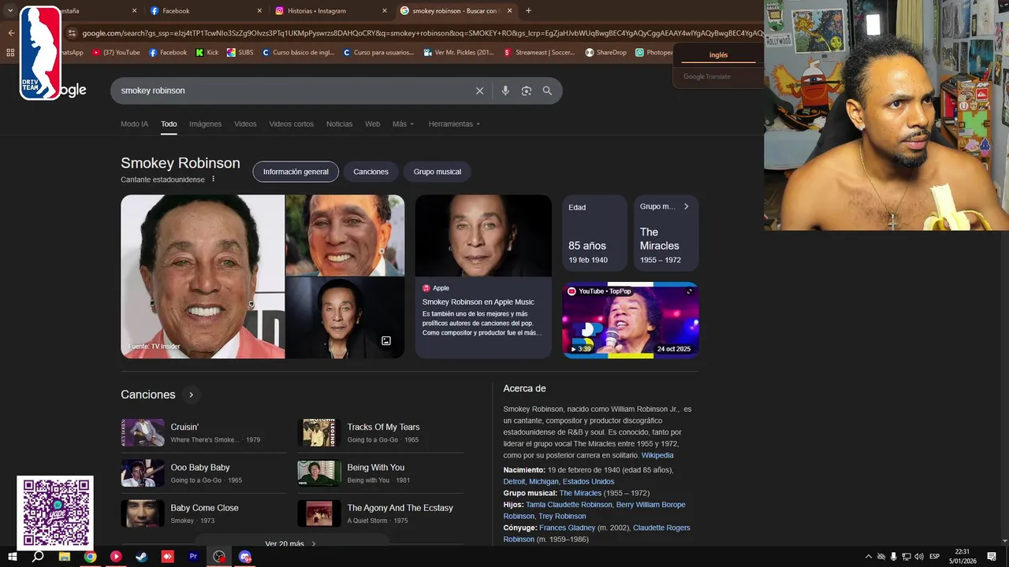Viewport: 1009px width, 567px height.
Task: Open The Miracles link in Grupo musical
Action: [x=580, y=493]
